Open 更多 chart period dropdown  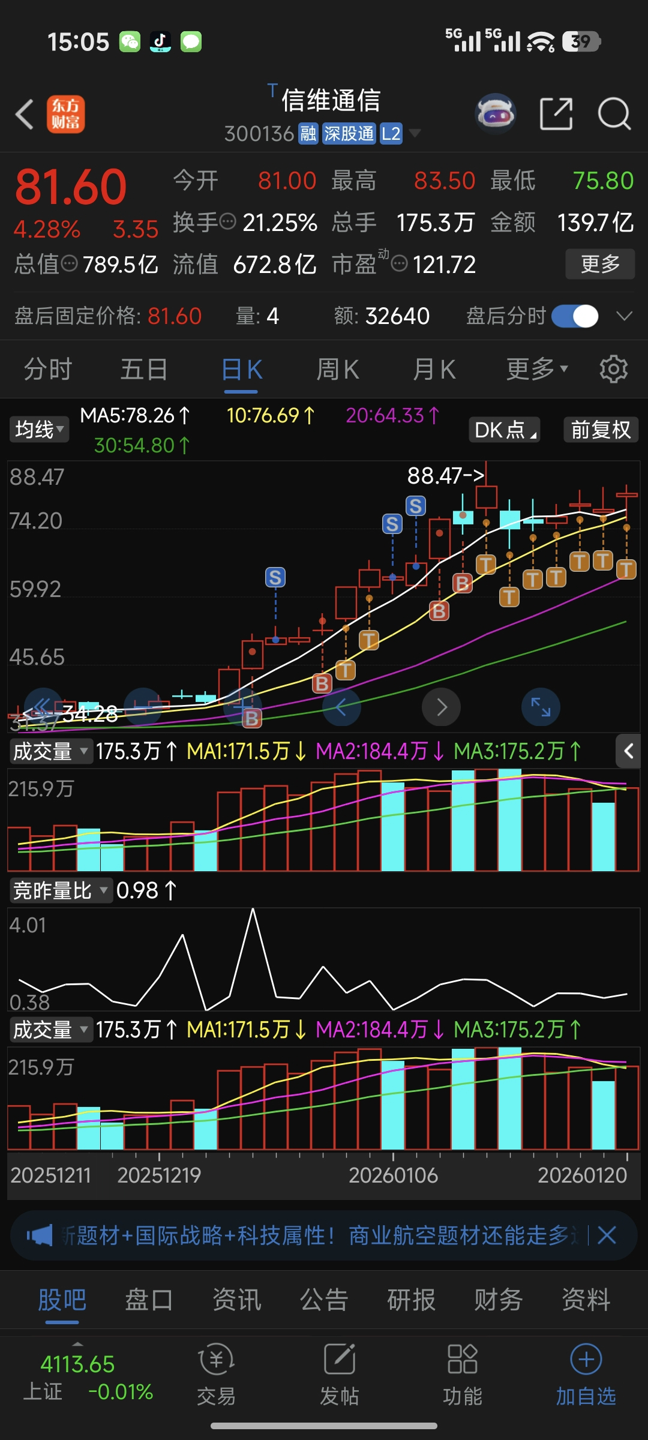536,369
